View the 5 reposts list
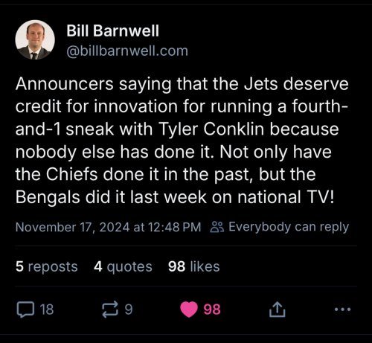Screen dimensions: 372x343 47,267
